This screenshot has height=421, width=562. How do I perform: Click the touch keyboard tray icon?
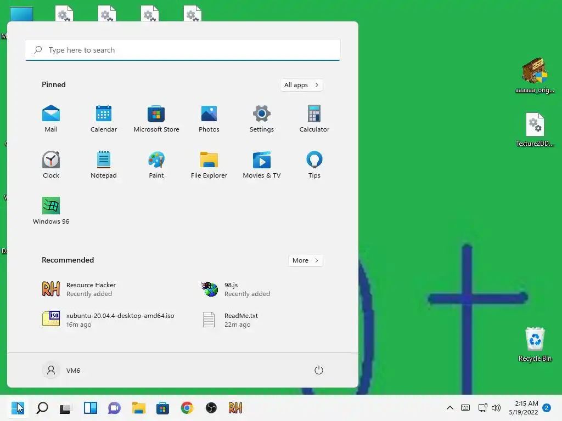[x=465, y=408]
